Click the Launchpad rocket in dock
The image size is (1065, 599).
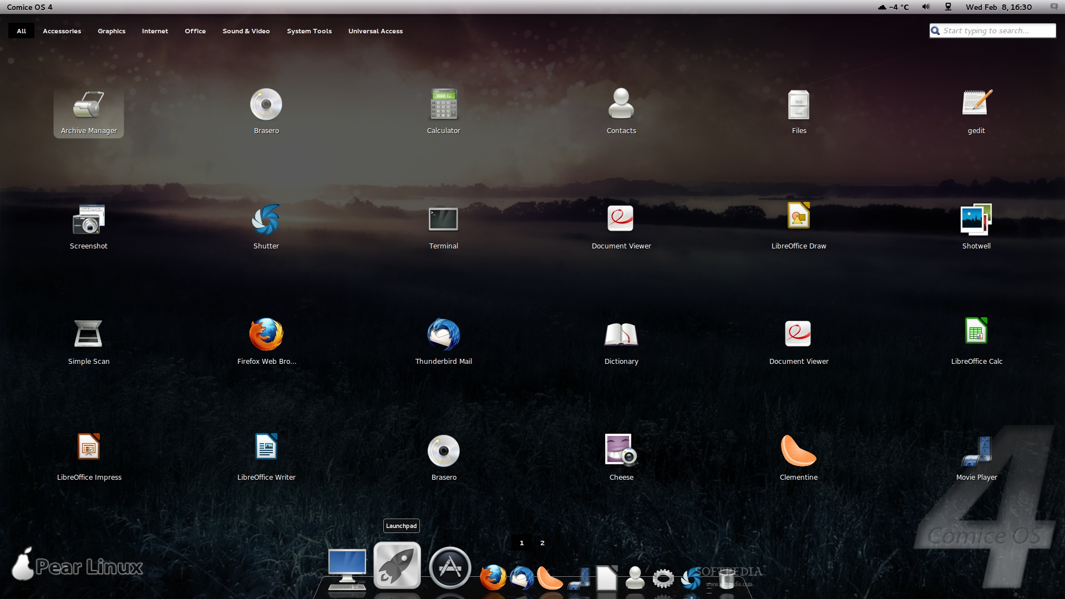[x=397, y=566]
